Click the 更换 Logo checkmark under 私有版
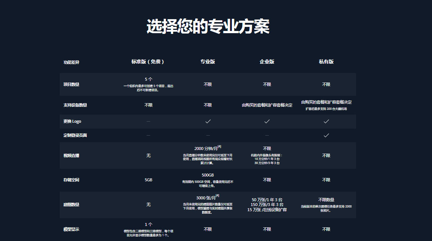The width and height of the screenshot is (432, 241). pos(326,121)
